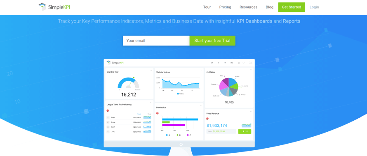Expand the League Table widget menu

click(151, 103)
